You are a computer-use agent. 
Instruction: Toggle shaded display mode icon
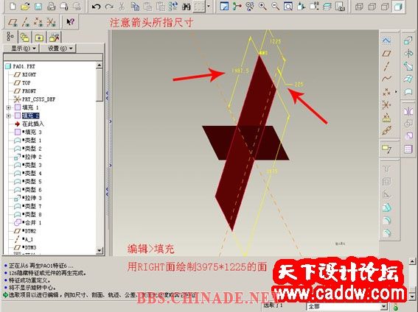tap(398, 7)
